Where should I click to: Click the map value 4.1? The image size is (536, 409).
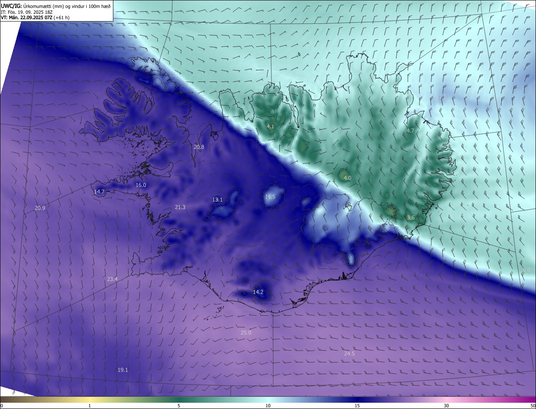click(x=271, y=126)
